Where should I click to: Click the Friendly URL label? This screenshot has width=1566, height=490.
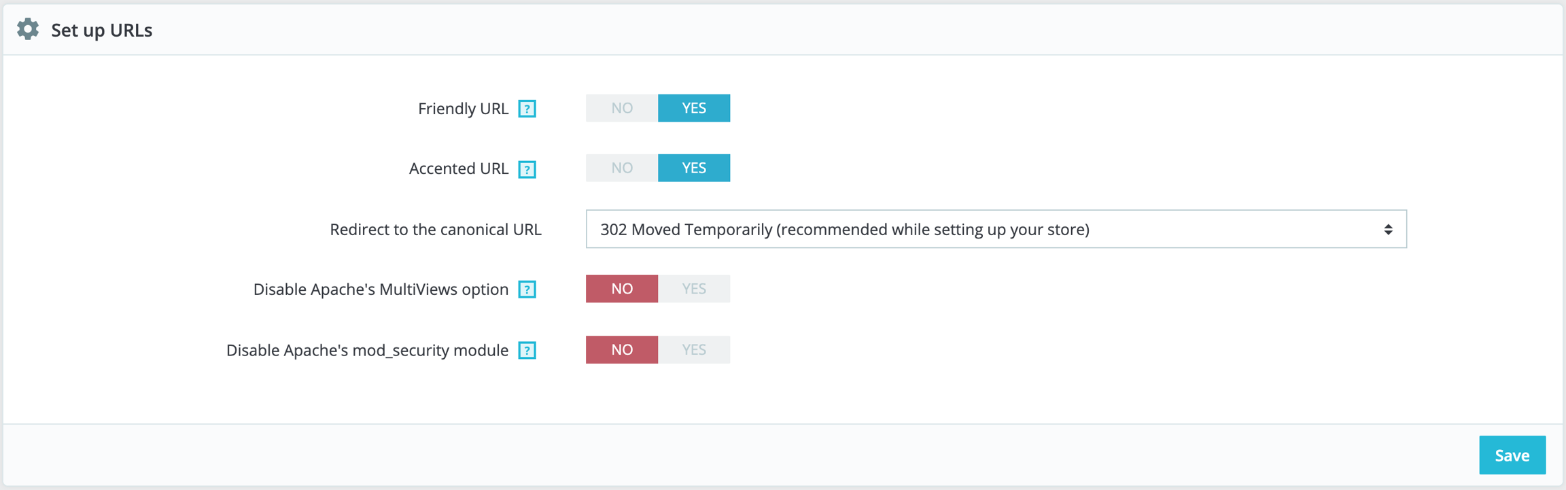(463, 109)
